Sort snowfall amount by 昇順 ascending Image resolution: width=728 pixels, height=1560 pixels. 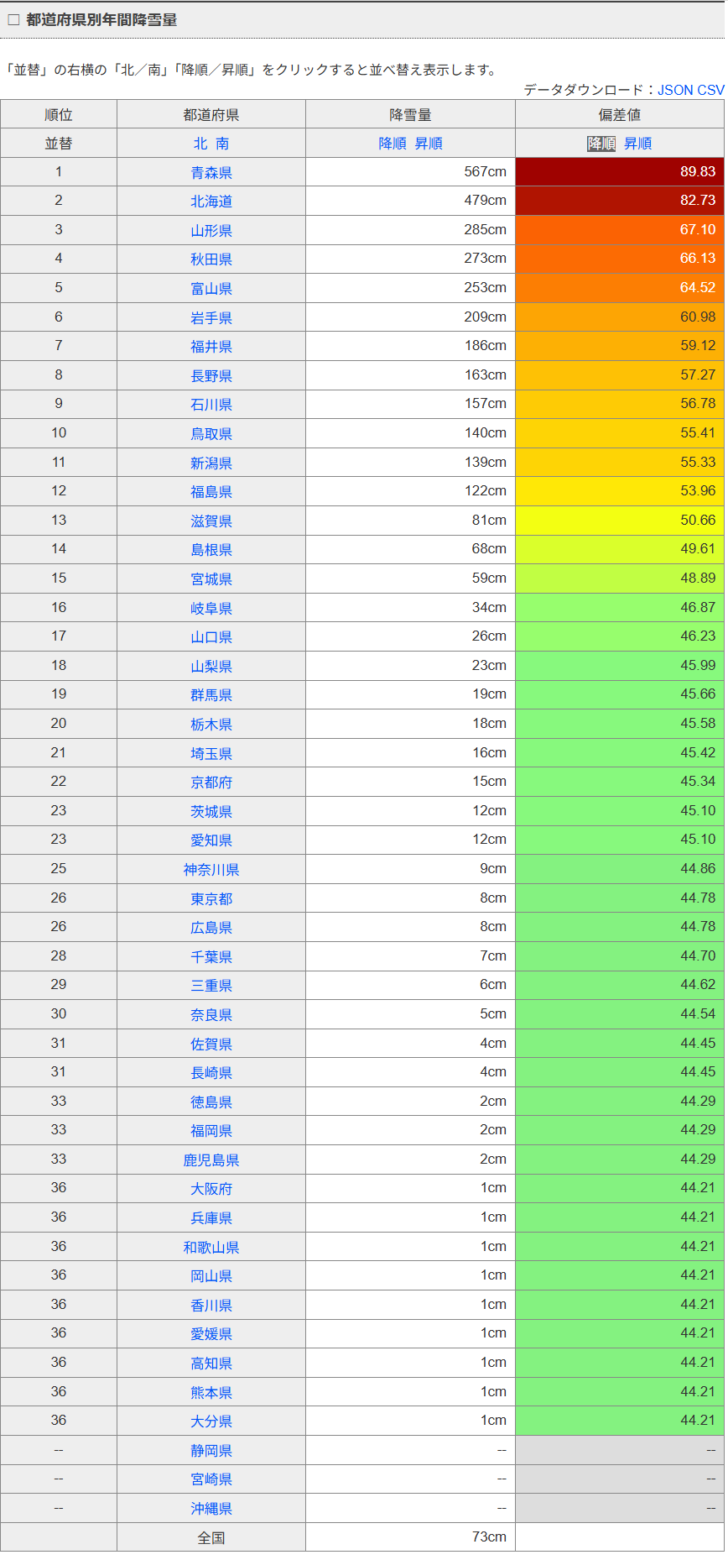point(429,144)
